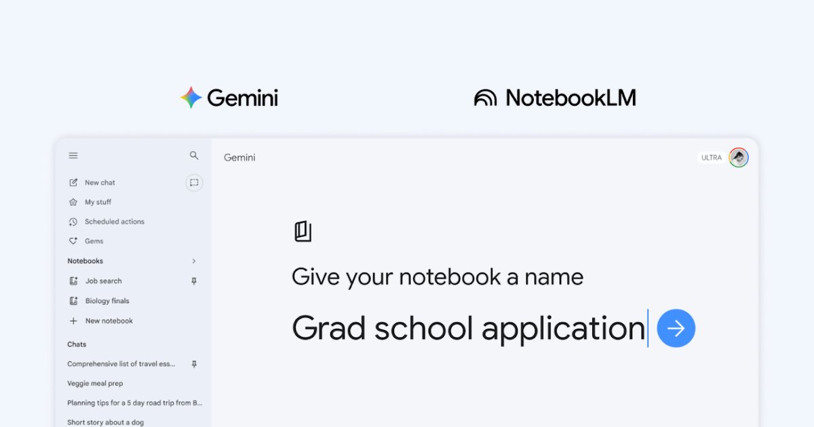The image size is (814, 427).
Task: Expand the Notebooks section chevron
Action: click(x=194, y=261)
